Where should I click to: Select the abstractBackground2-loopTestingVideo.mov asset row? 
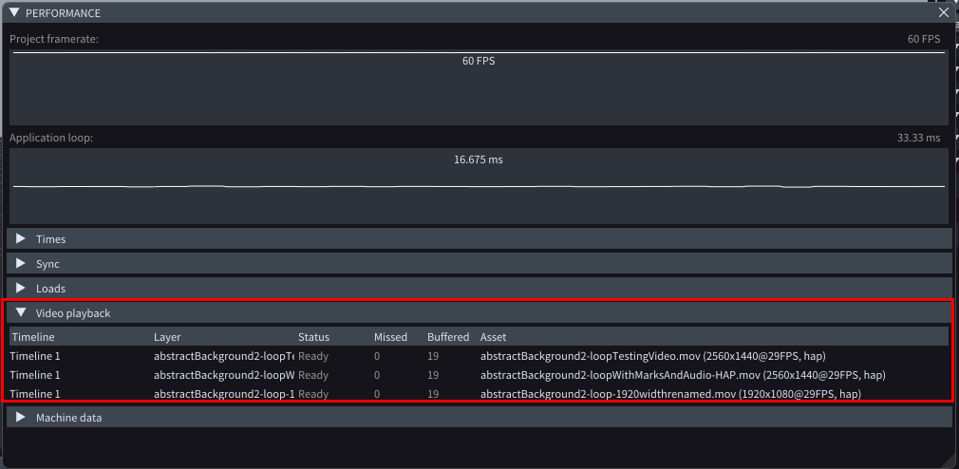652,356
